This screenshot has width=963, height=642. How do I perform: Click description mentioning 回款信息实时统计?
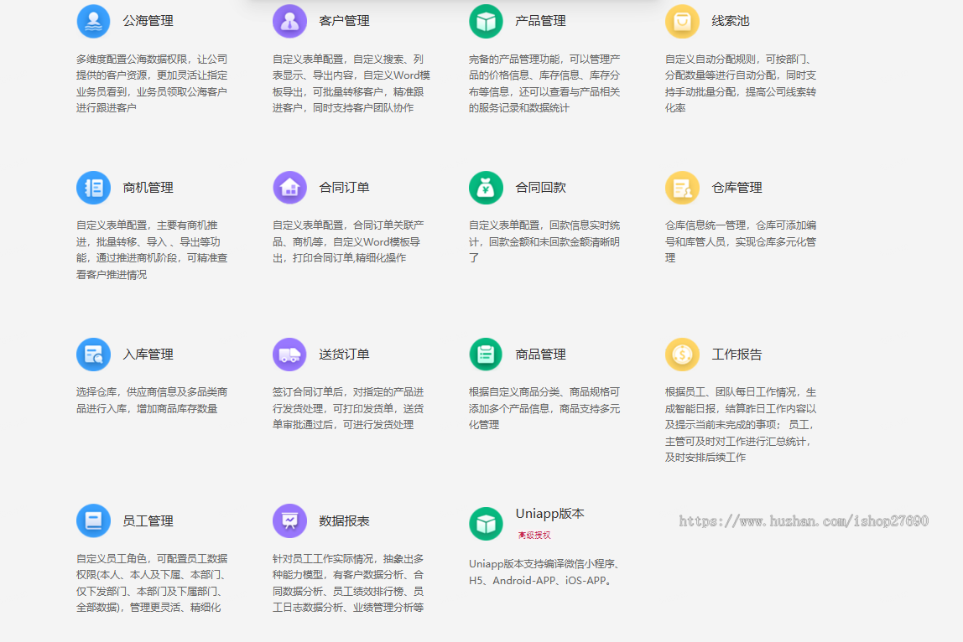544,241
